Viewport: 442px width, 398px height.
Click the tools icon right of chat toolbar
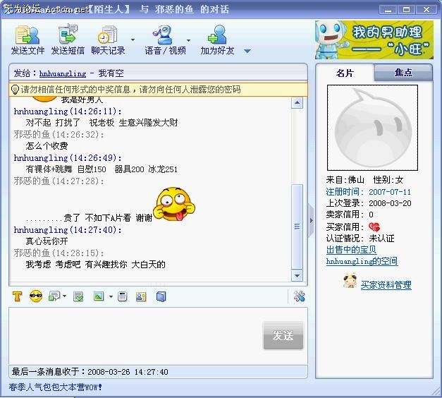[299, 297]
